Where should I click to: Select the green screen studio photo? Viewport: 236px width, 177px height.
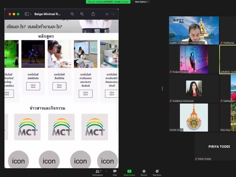point(12,54)
